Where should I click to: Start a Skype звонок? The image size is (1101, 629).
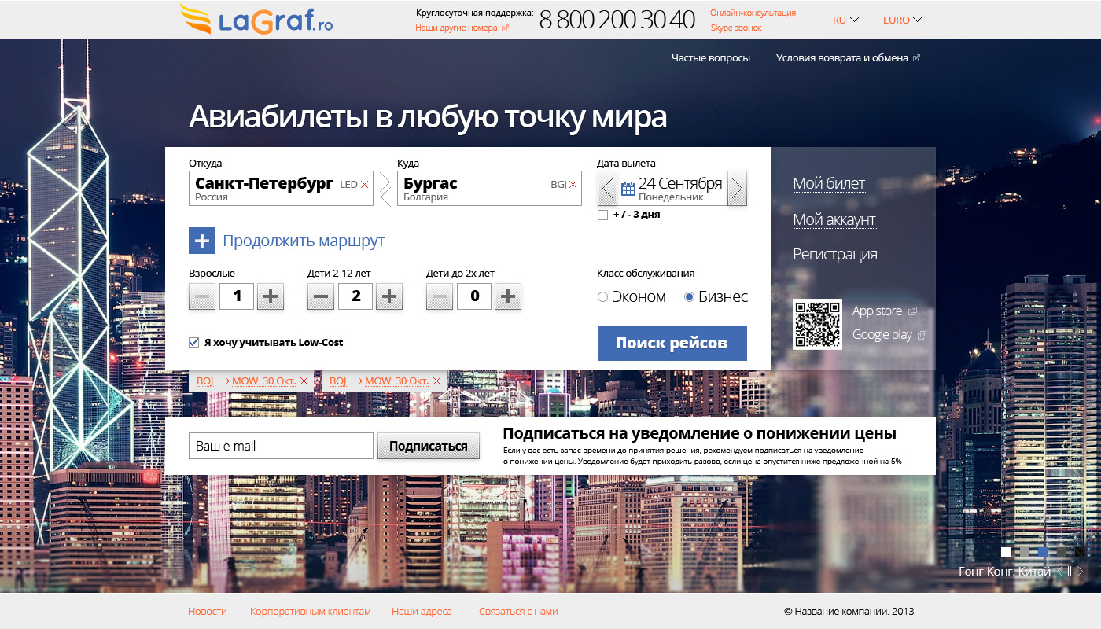pos(736,28)
